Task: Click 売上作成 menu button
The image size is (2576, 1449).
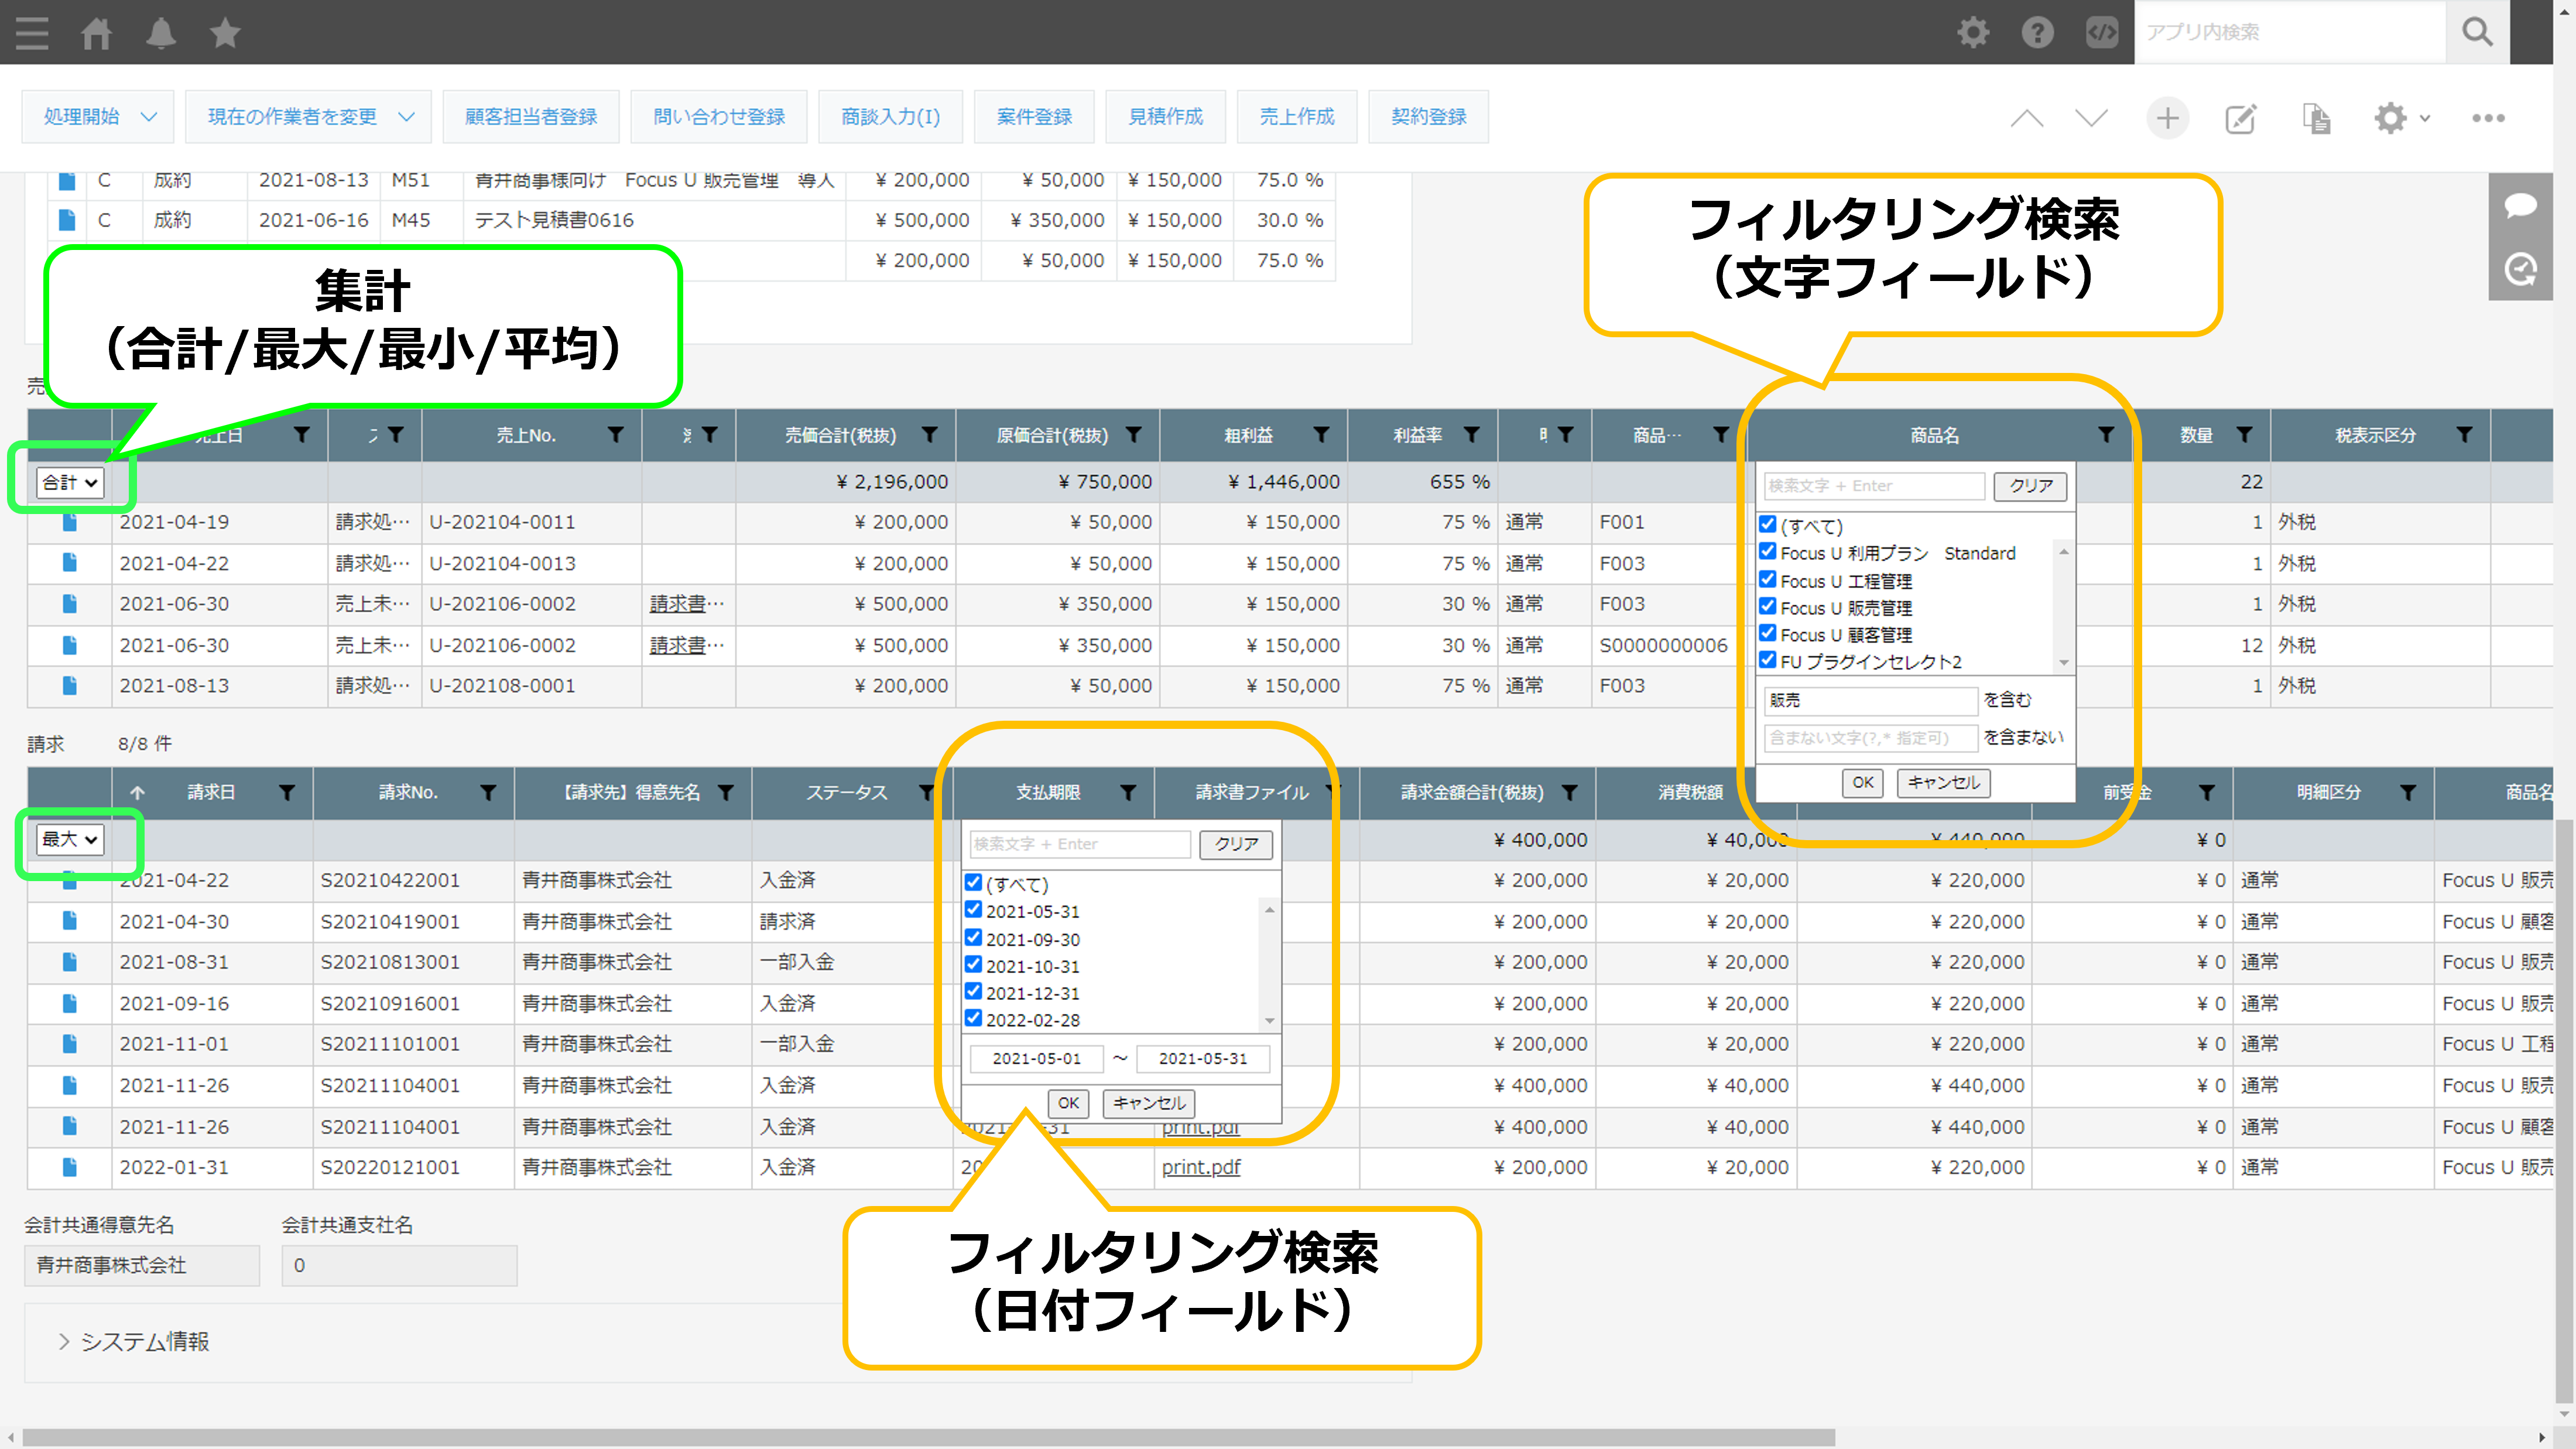Action: (1297, 117)
